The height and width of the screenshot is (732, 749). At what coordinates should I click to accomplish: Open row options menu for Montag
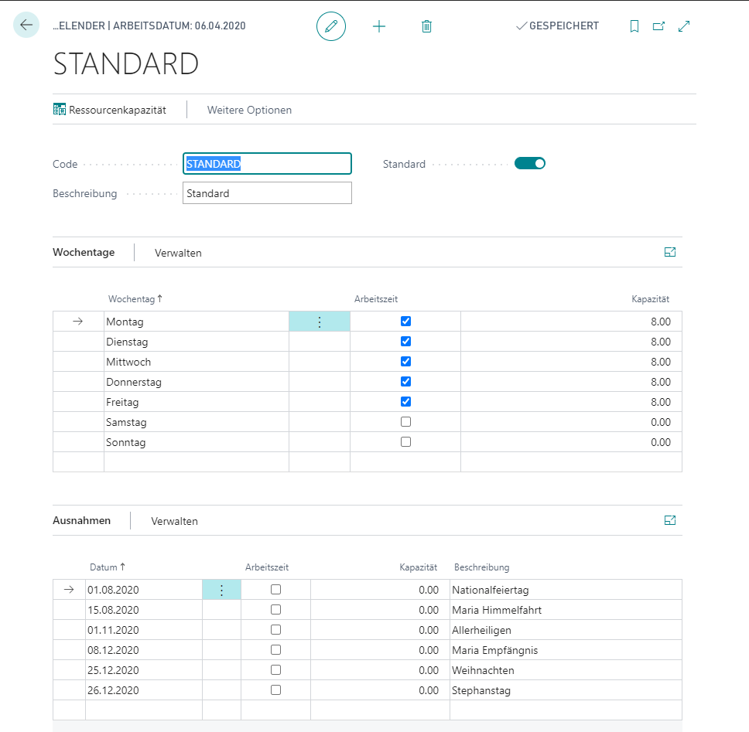coord(320,322)
